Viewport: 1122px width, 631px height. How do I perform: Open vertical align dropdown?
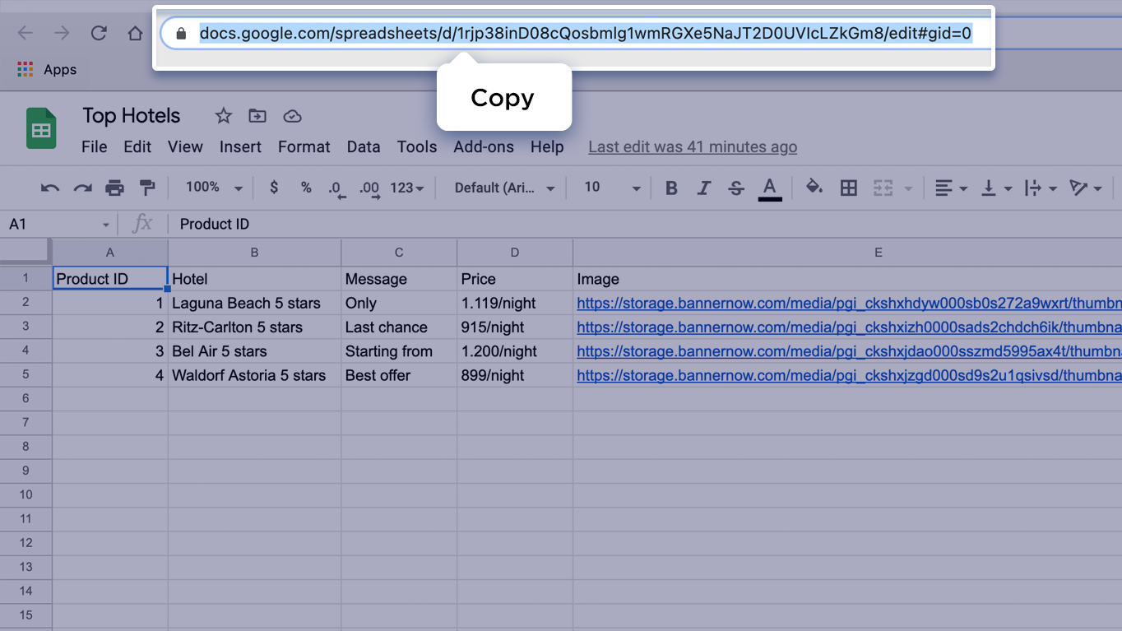pyautogui.click(x=996, y=188)
